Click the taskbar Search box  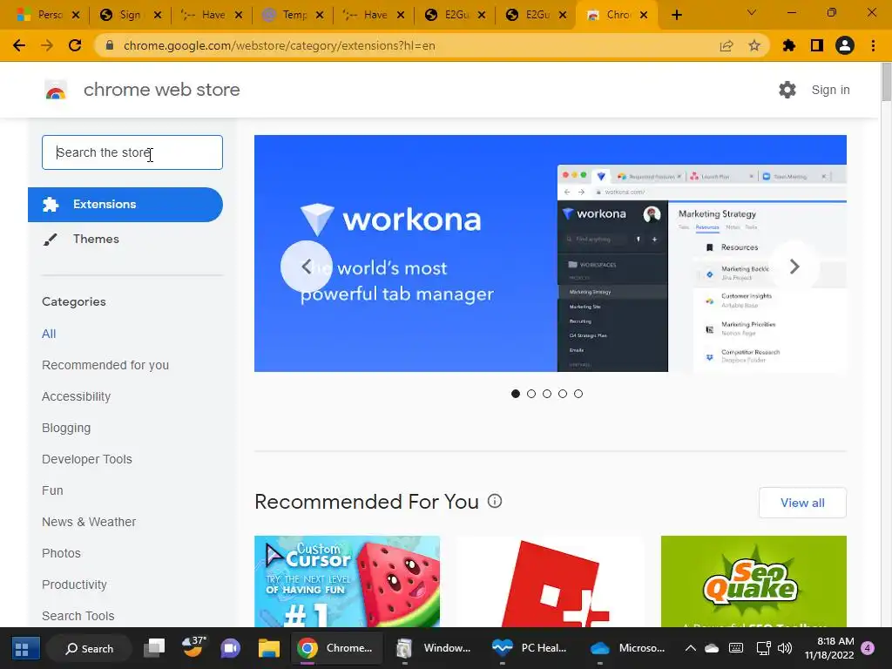pyautogui.click(x=90, y=648)
